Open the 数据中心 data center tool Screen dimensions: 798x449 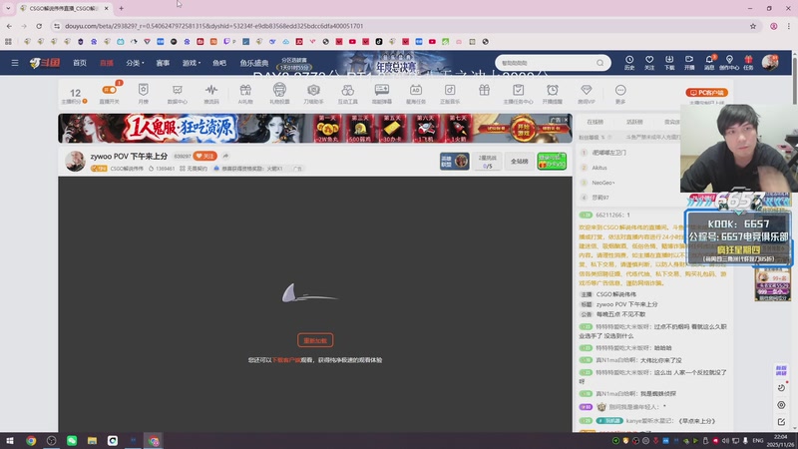178,94
